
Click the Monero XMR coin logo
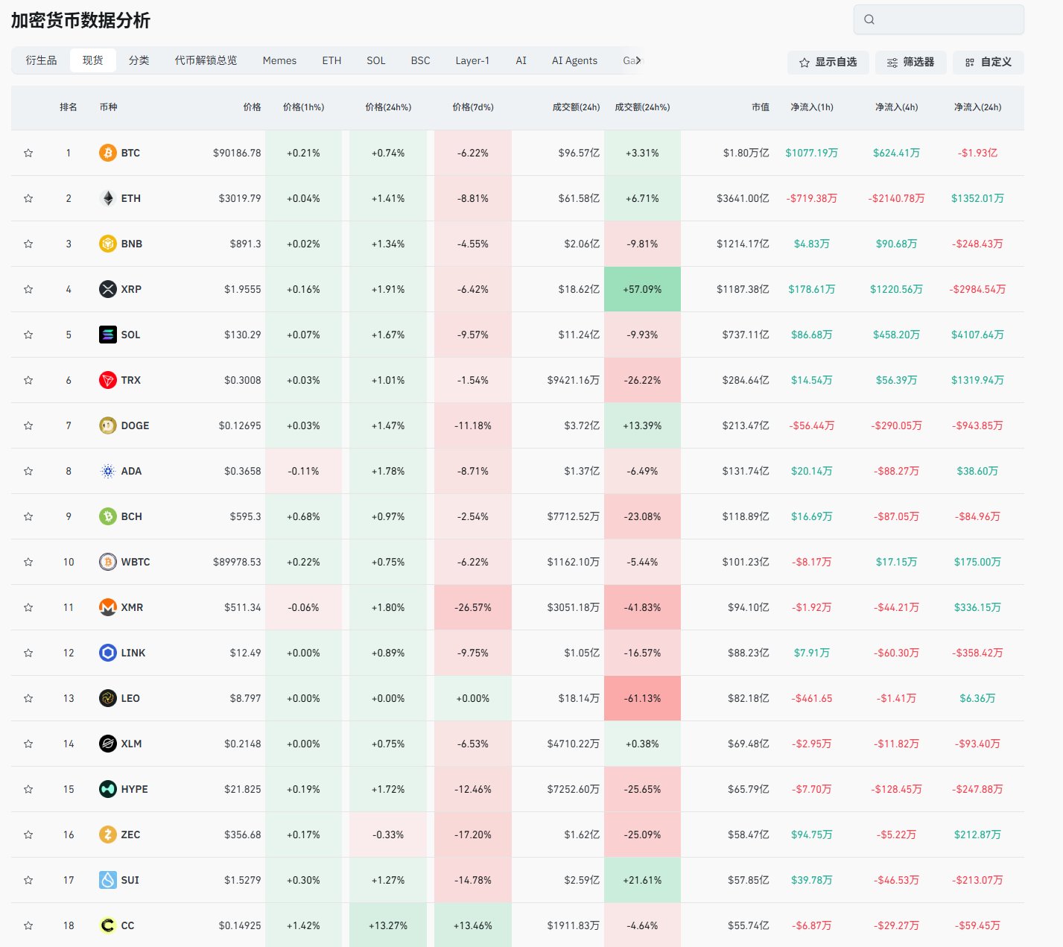click(108, 607)
